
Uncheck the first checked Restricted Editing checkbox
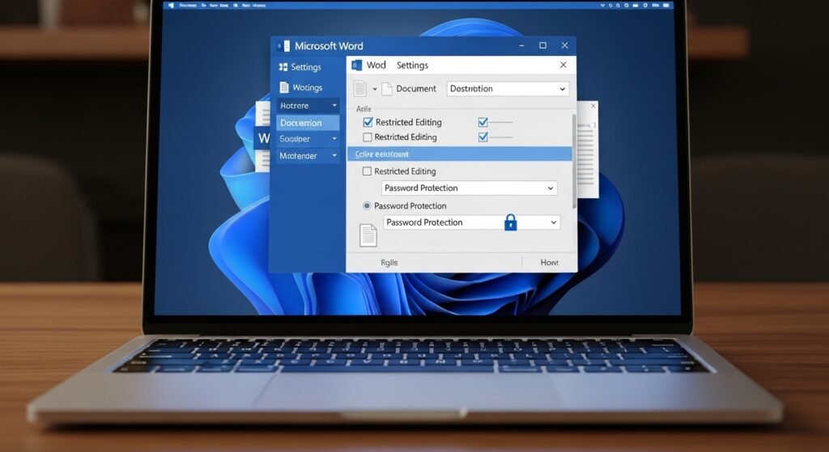(x=368, y=122)
